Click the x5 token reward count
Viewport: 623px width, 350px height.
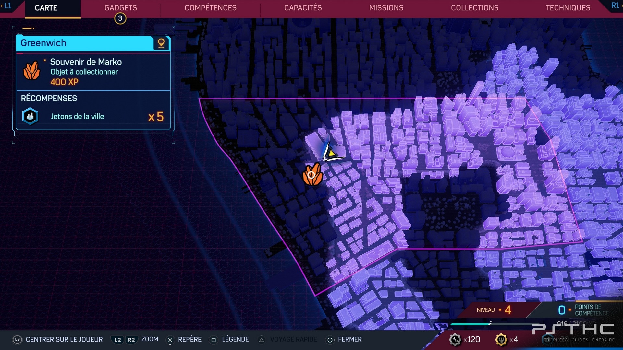pyautogui.click(x=156, y=117)
